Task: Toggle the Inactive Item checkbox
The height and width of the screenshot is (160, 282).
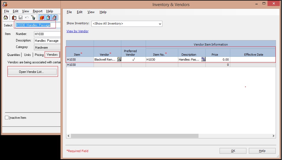Action: click(x=7, y=118)
